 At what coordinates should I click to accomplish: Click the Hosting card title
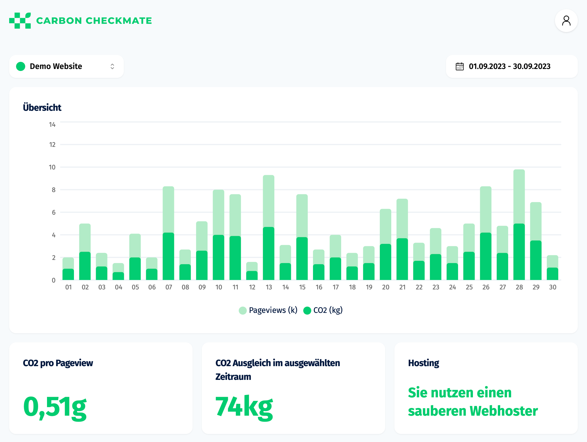point(423,362)
